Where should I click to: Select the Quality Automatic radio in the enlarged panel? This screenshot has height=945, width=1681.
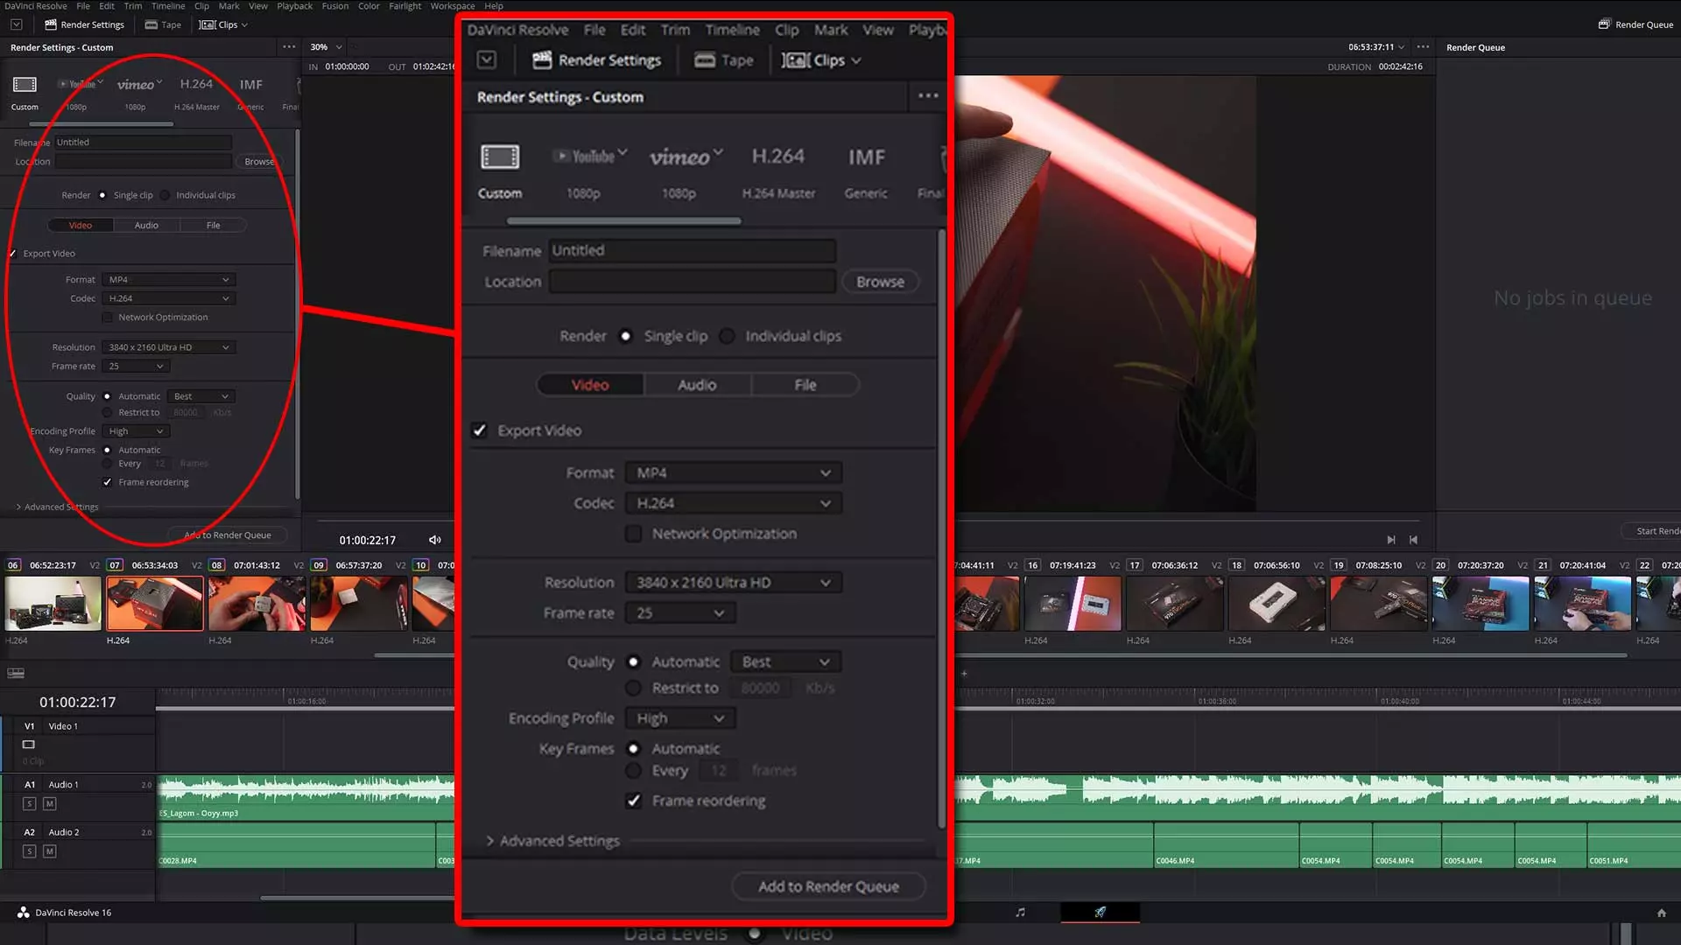(633, 662)
